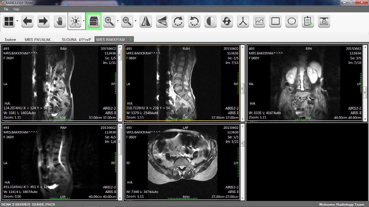Click the flip horizontal mirror icon

click(146, 21)
